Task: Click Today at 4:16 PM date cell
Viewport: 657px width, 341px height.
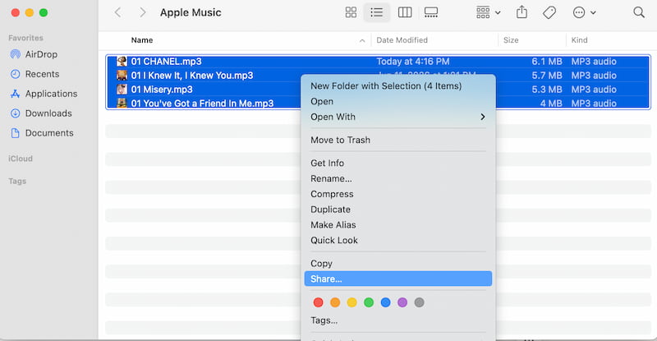Action: (x=413, y=62)
